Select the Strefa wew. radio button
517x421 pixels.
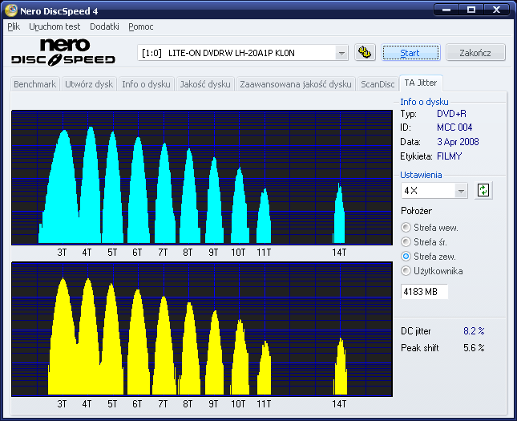[406, 228]
